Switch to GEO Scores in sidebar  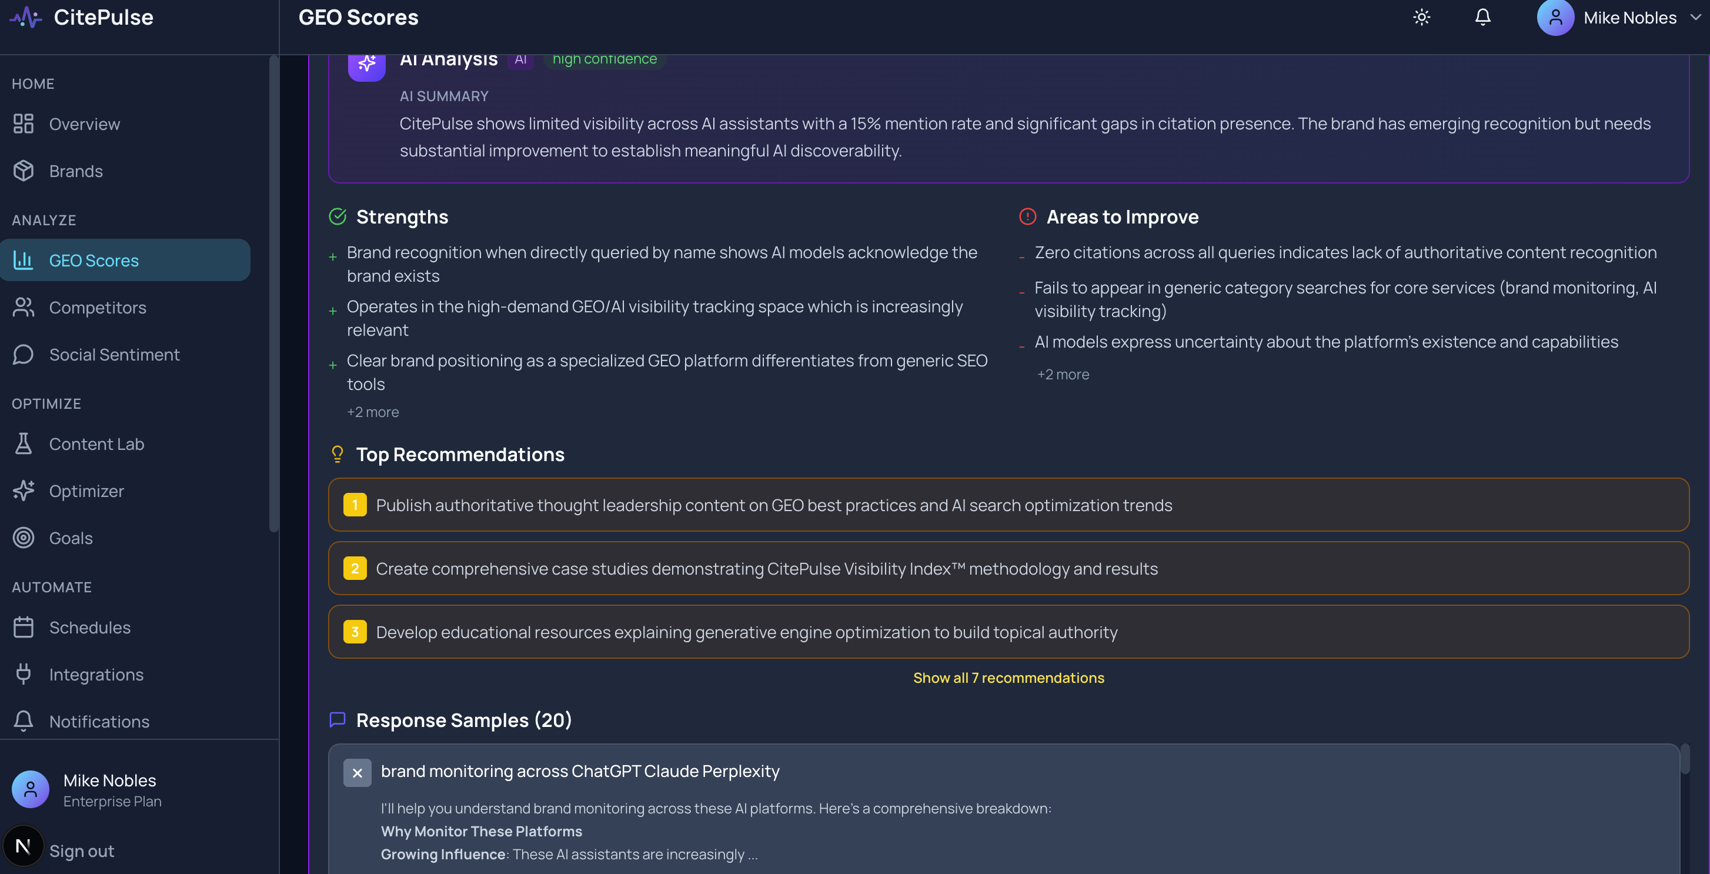tap(93, 260)
